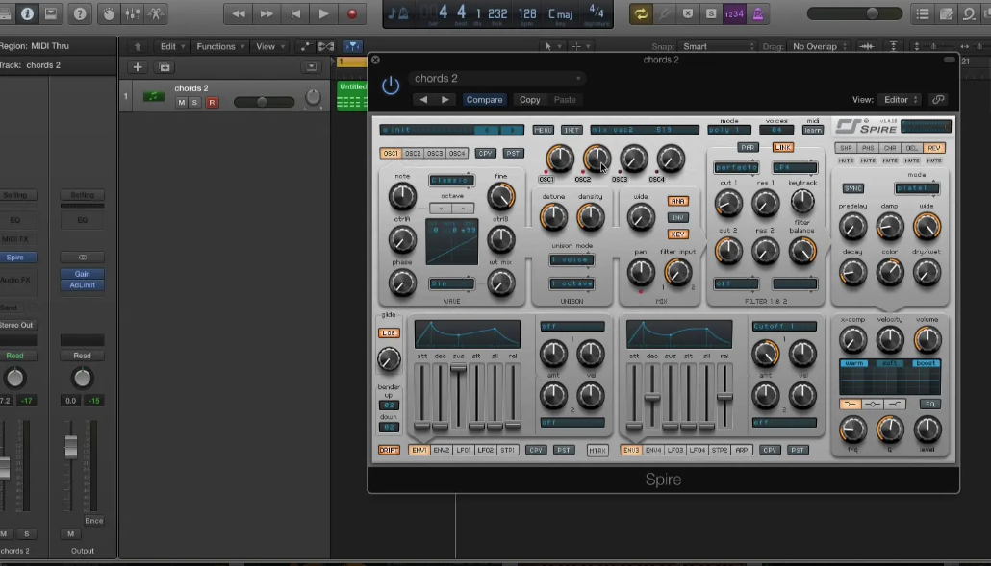This screenshot has width=991, height=566.
Task: Toggle the Spire plugin power button
Action: click(391, 86)
